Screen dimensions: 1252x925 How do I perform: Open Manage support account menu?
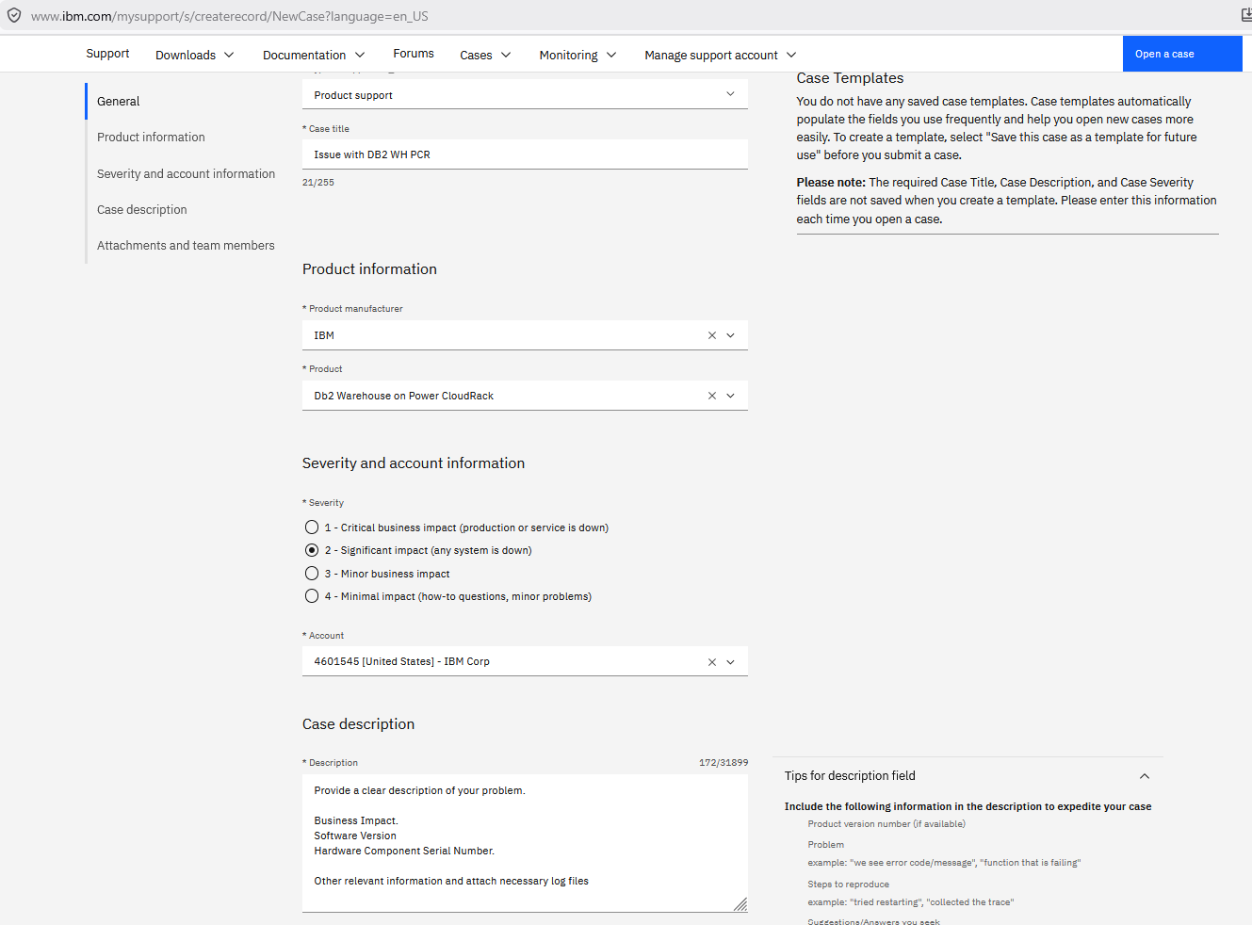click(x=721, y=55)
